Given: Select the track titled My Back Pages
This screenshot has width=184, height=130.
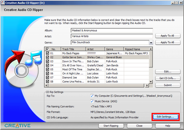Looking at the screenshot, I should (71, 53).
